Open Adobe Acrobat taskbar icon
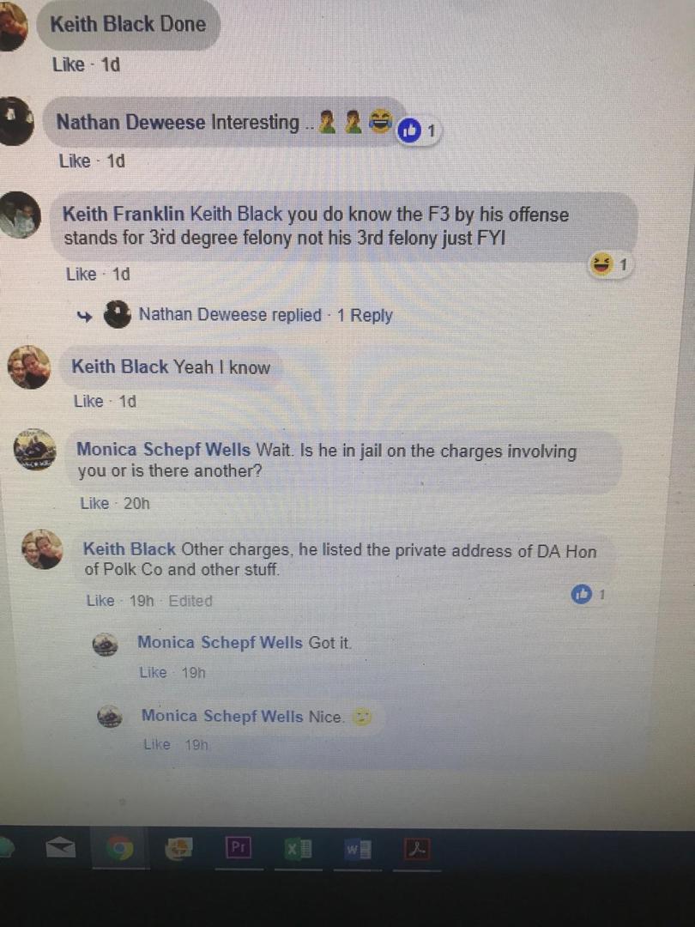The width and height of the screenshot is (695, 927). [x=417, y=849]
